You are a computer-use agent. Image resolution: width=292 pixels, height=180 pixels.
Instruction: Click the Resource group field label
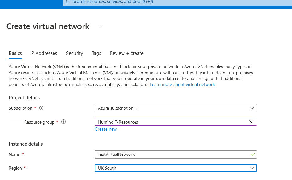point(39,122)
